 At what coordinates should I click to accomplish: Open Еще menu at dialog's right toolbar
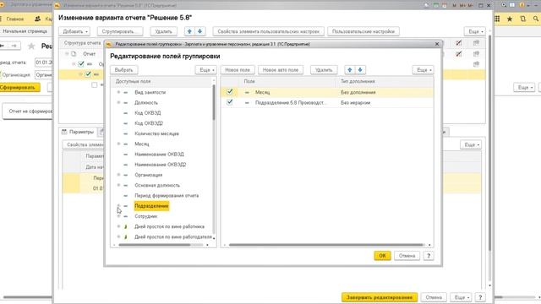(x=423, y=70)
